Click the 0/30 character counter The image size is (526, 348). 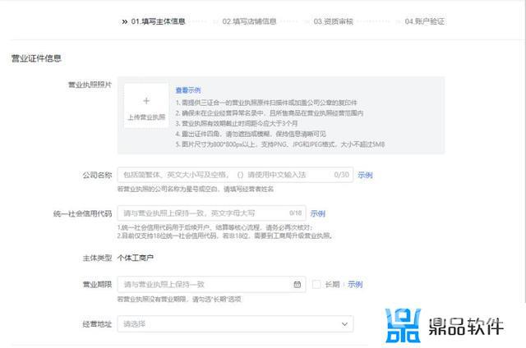342,175
